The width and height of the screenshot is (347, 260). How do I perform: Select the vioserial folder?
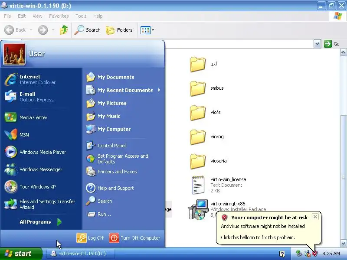click(x=209, y=161)
